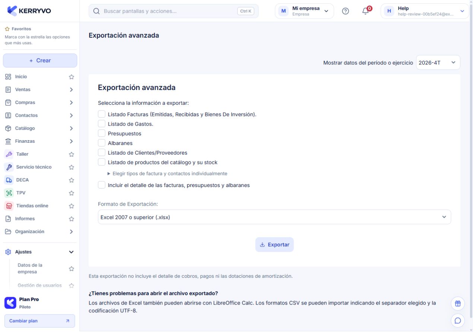
Task: Expand Elegir tipos de factura y contactos
Action: [167, 174]
